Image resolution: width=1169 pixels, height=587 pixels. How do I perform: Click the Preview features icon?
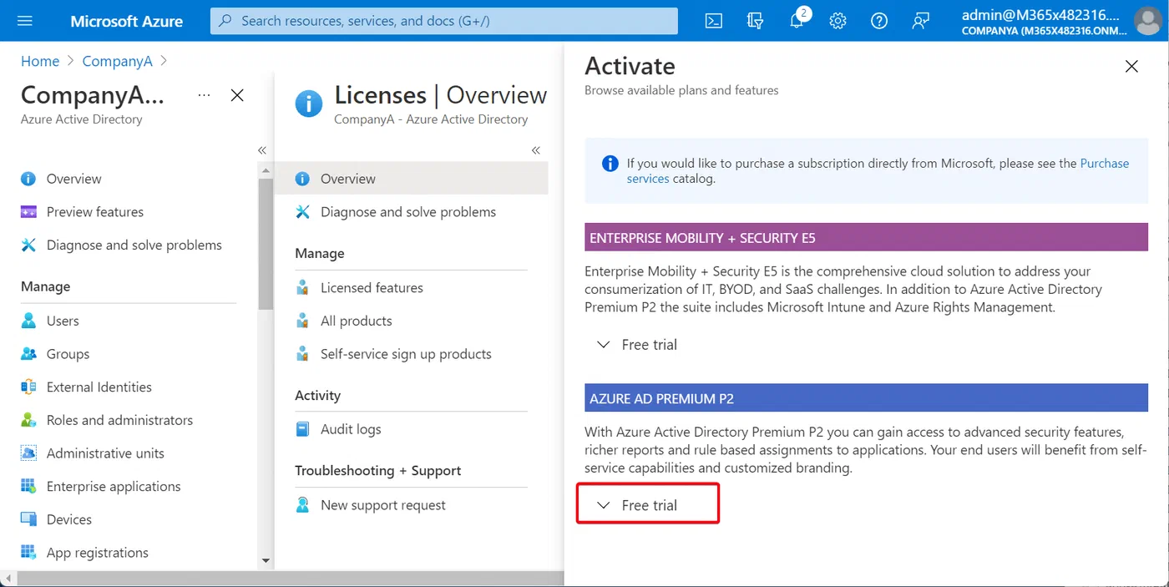tap(28, 212)
